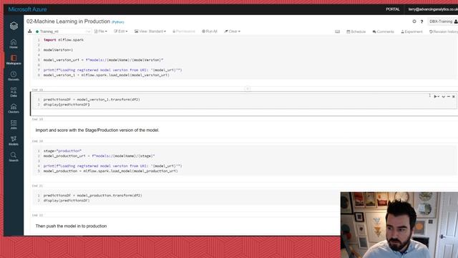Click the model_version_1.transform(df2) code line
Viewport: 458px width, 258px height.
[x=92, y=100]
